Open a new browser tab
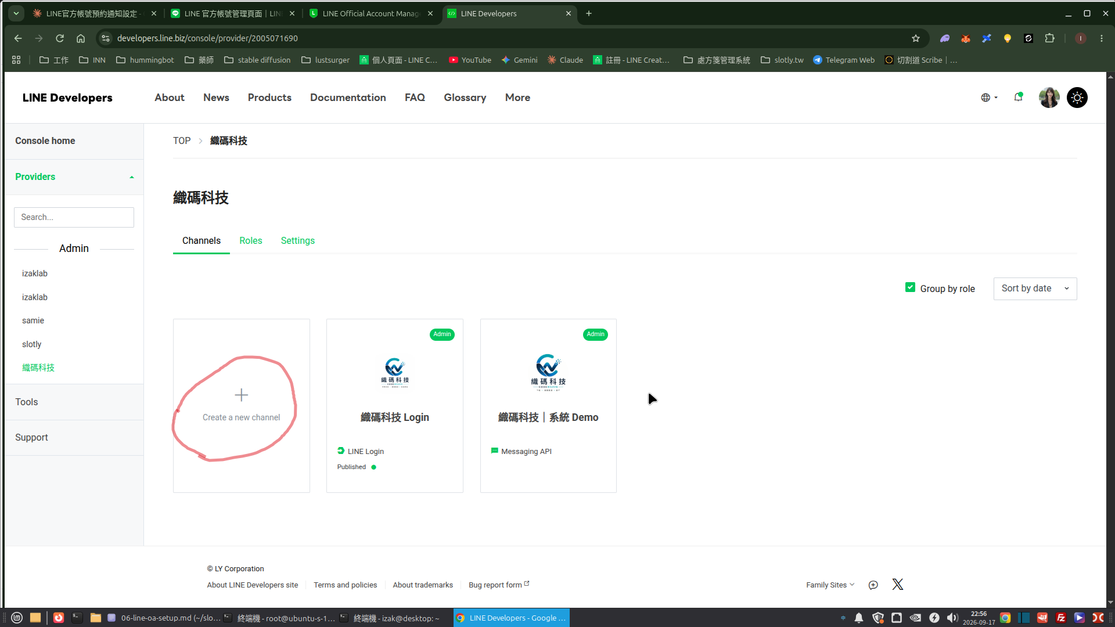 589,13
